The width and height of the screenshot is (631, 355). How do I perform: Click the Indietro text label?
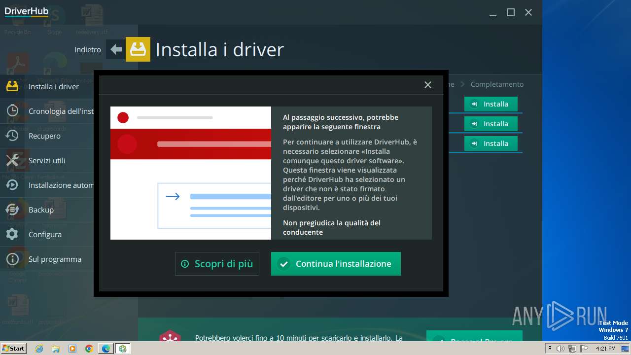click(x=88, y=49)
